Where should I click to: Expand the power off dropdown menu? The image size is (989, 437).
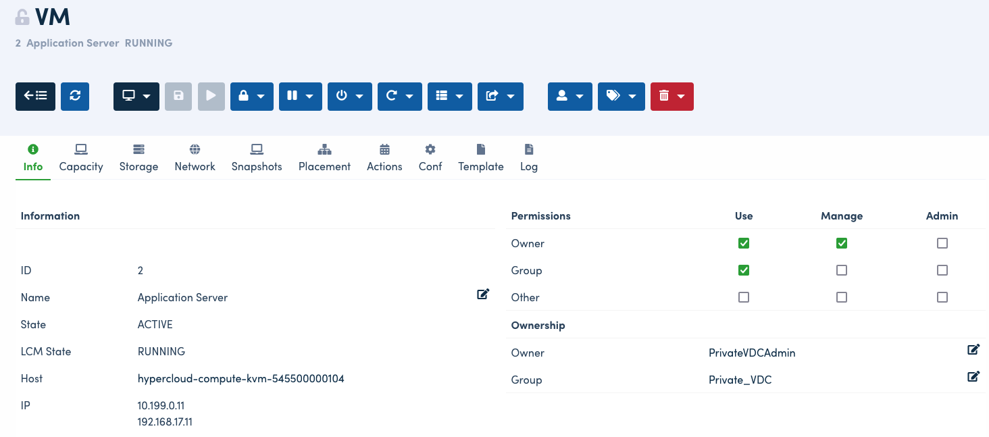coord(349,97)
